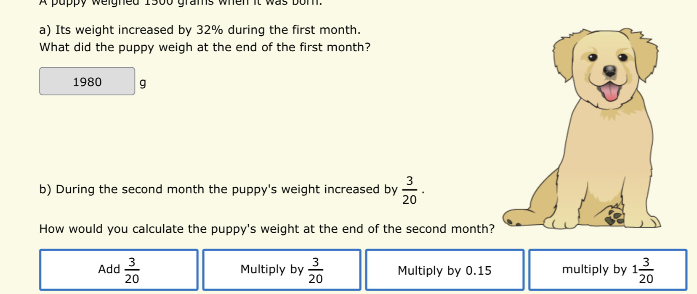Viewport: 697px width, 294px height.
Task: Click the "How would you calculate" question line
Action: 266,229
